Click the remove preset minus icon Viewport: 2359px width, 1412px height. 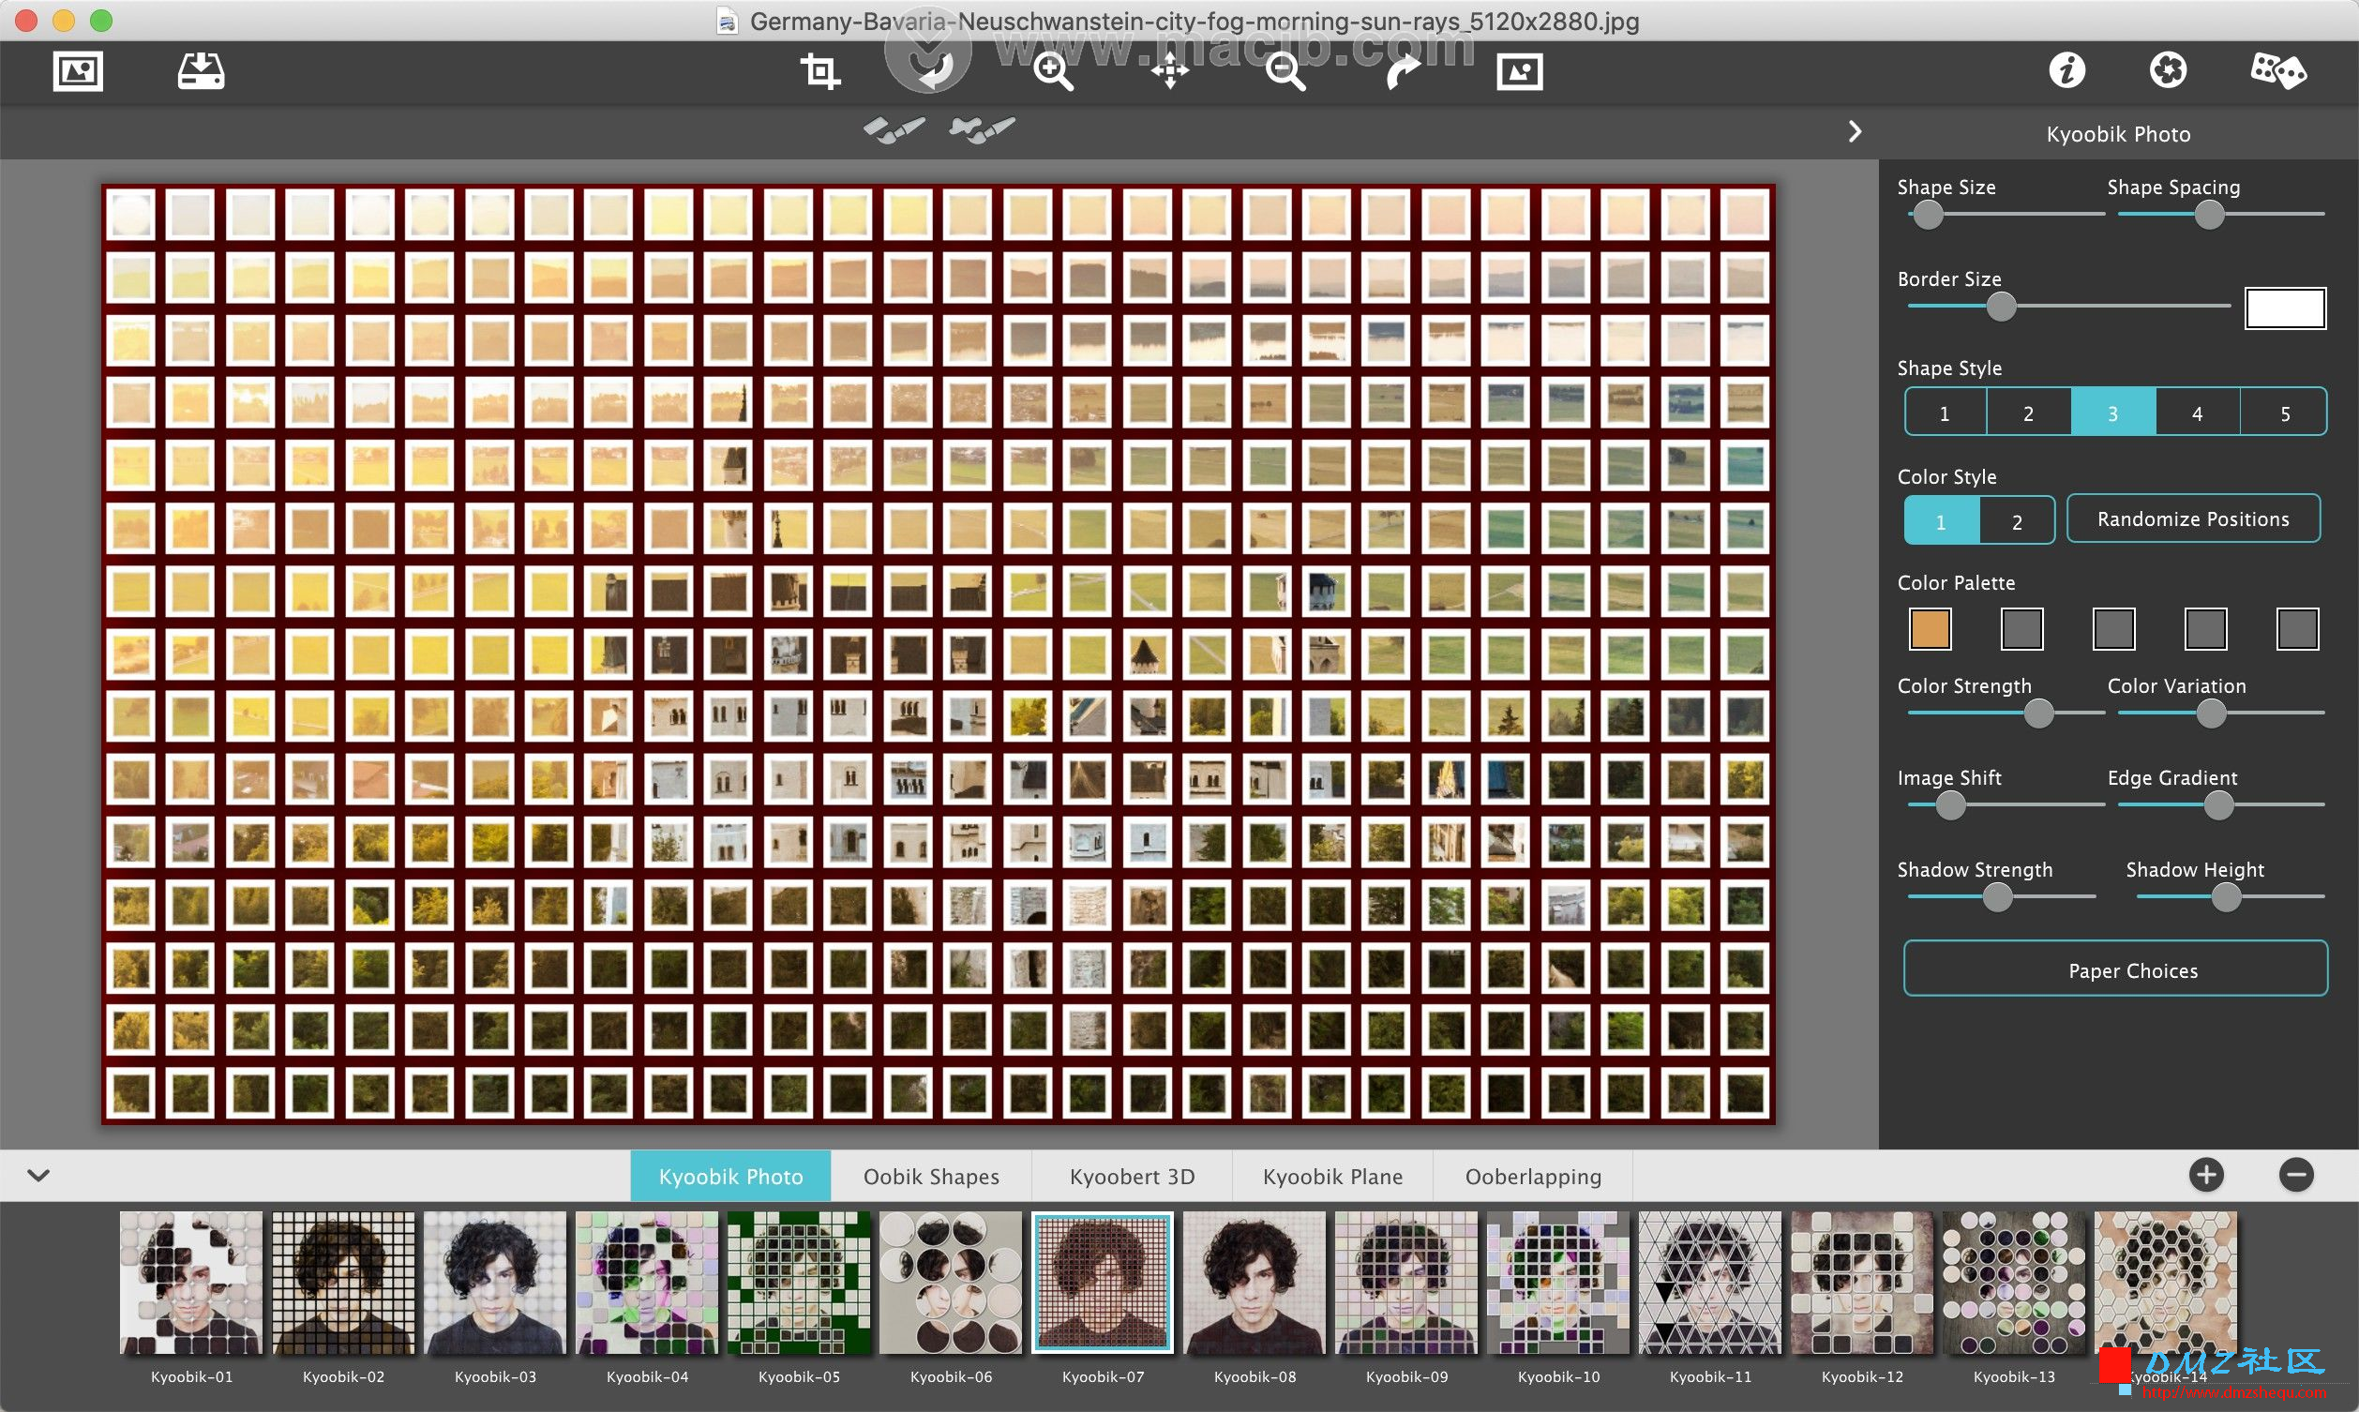2296,1175
